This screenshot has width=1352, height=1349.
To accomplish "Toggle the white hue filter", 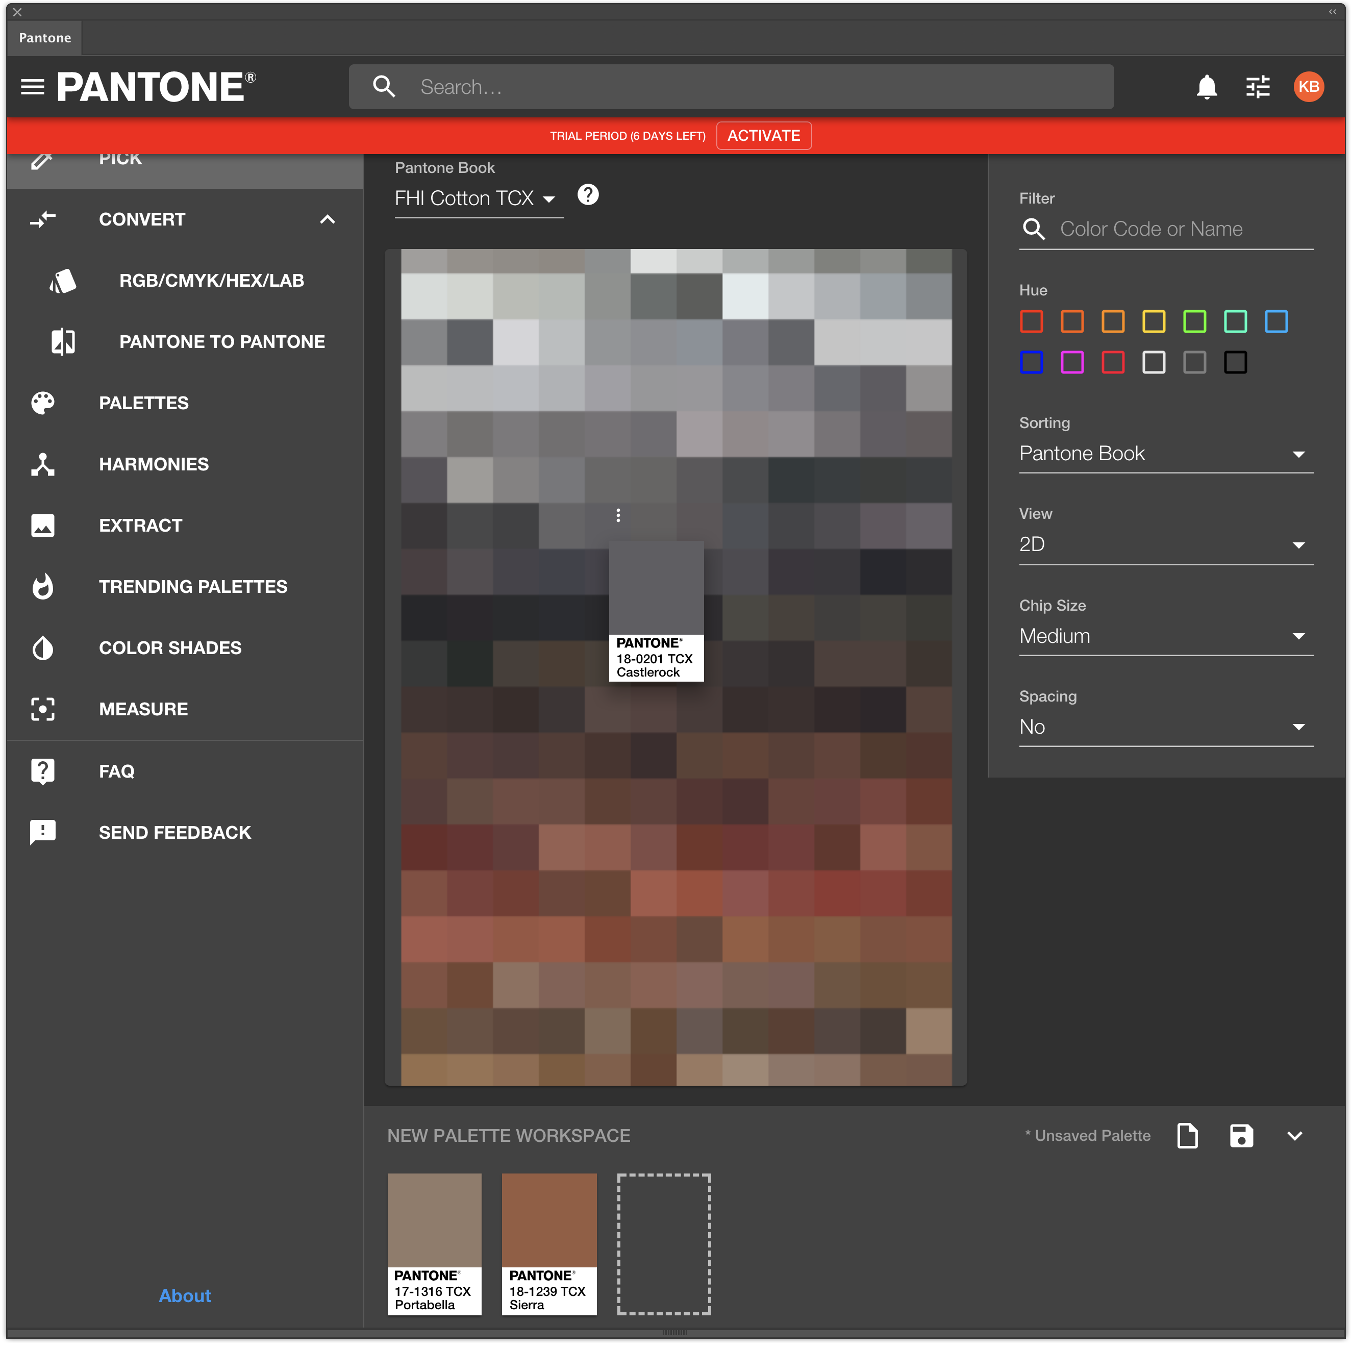I will click(x=1153, y=362).
